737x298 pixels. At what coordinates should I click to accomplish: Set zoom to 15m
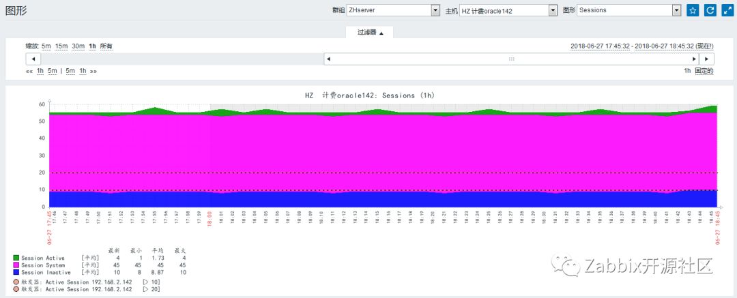61,46
